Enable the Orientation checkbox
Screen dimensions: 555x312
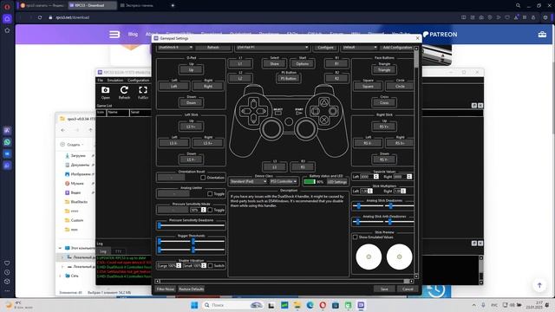pos(203,177)
